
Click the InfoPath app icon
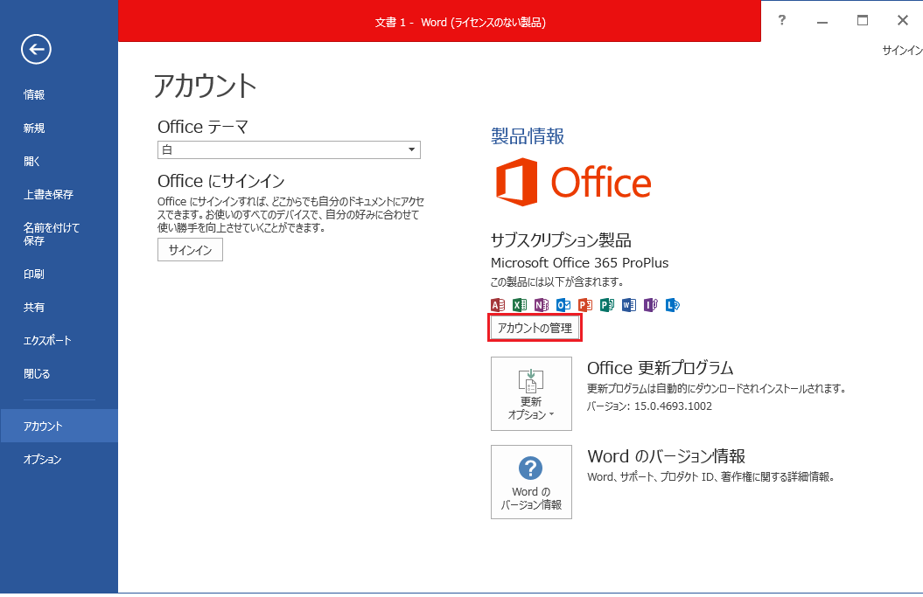650,305
